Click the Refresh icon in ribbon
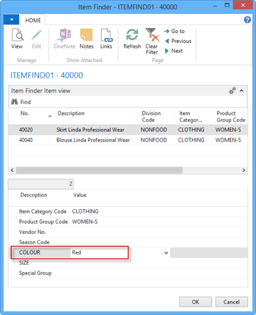The height and width of the screenshot is (315, 256). pyautogui.click(x=132, y=35)
